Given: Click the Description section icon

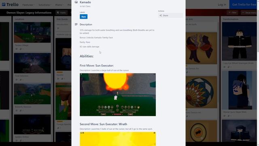Looking at the screenshot, I should pos(76,24).
